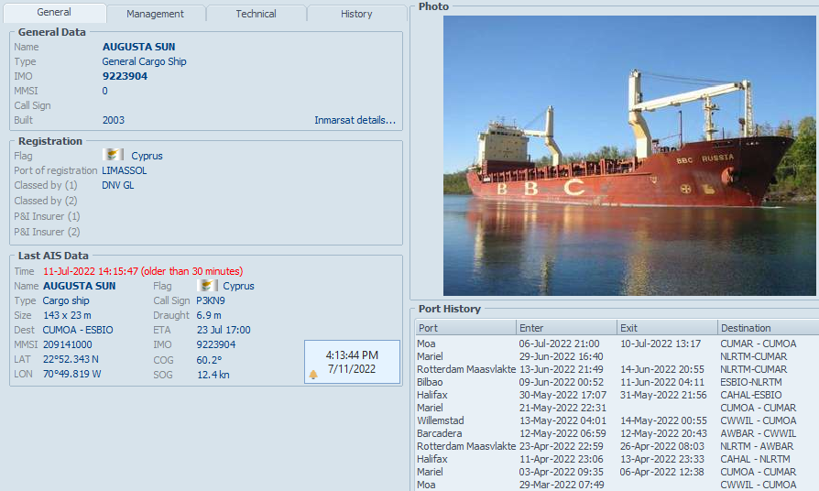Click the Cyprus flag icon under Registration
Screen dimensions: 819x491
click(113, 155)
